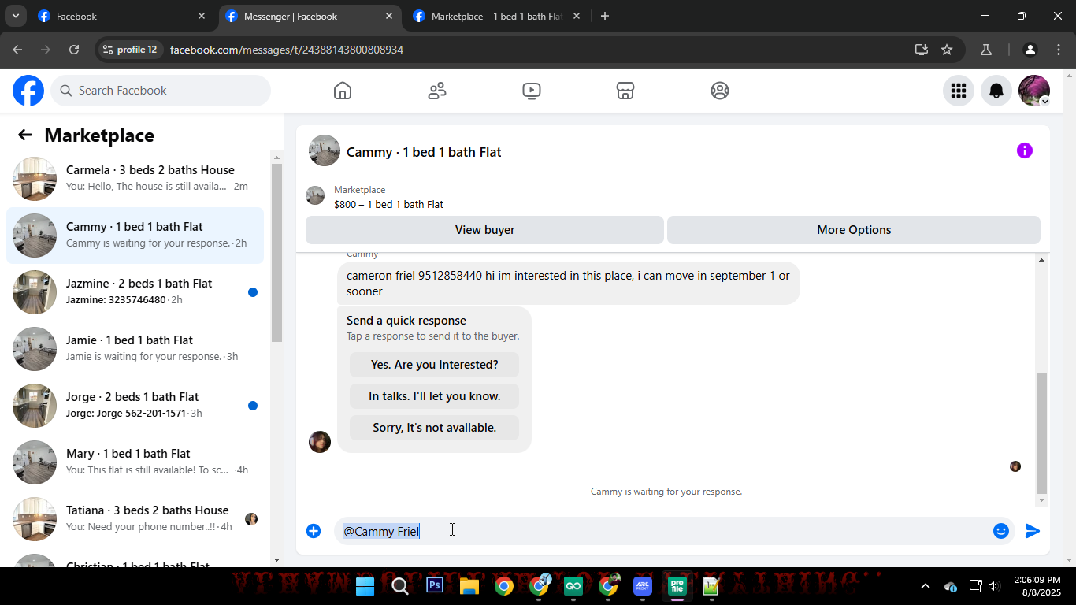
Task: Open a new browser tab
Action: click(605, 16)
